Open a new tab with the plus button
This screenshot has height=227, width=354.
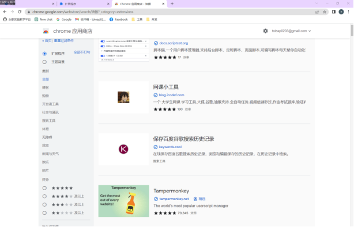tap(172, 3)
